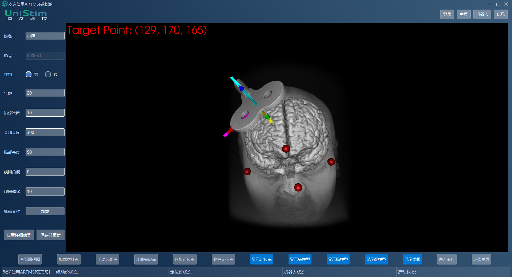Click the red marker on the nose
Screen dimensions: 512x277
coord(298,188)
